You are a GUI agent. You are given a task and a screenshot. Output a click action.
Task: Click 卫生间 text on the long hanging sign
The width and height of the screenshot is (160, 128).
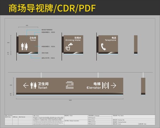point(43,84)
